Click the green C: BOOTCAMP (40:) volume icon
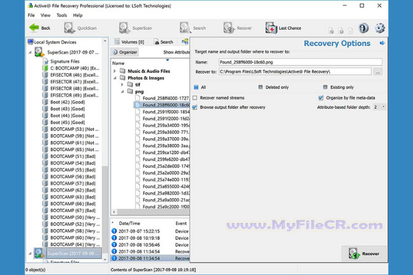The width and height of the screenshot is (413, 275). (x=45, y=68)
